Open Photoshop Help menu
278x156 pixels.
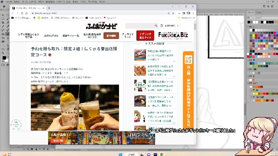point(102,2)
